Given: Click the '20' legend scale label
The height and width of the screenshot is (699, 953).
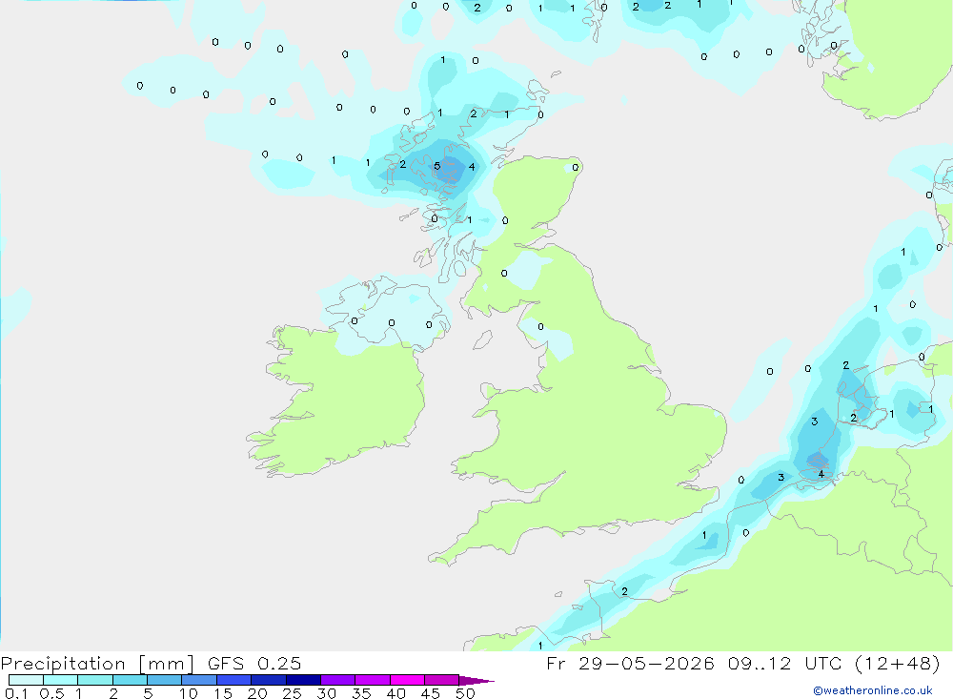Looking at the screenshot, I should (x=257, y=693).
